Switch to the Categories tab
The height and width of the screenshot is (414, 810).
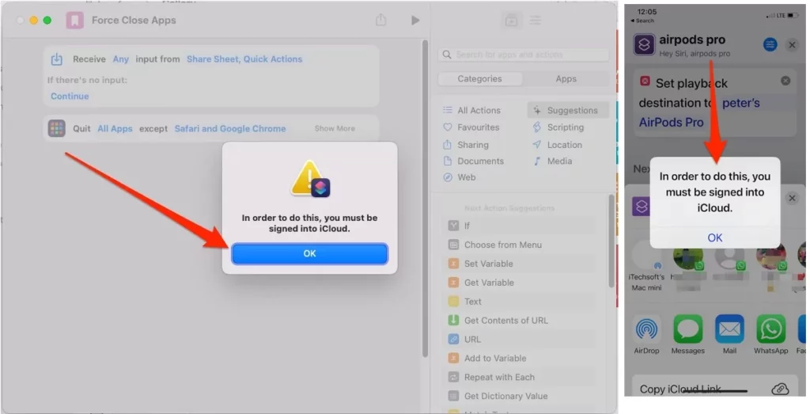click(x=479, y=78)
